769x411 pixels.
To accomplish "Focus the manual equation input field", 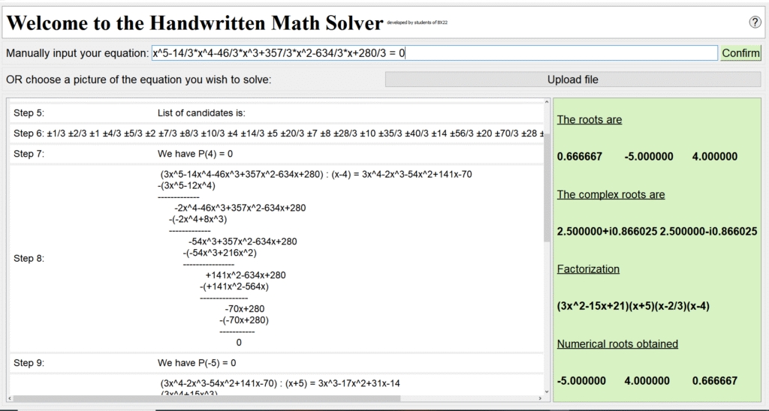I will point(434,53).
